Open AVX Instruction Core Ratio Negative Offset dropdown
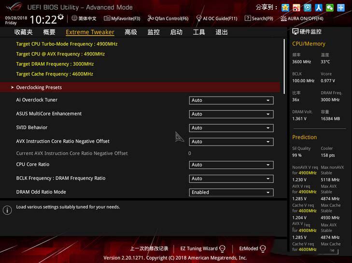The image size is (352, 263). point(231,142)
